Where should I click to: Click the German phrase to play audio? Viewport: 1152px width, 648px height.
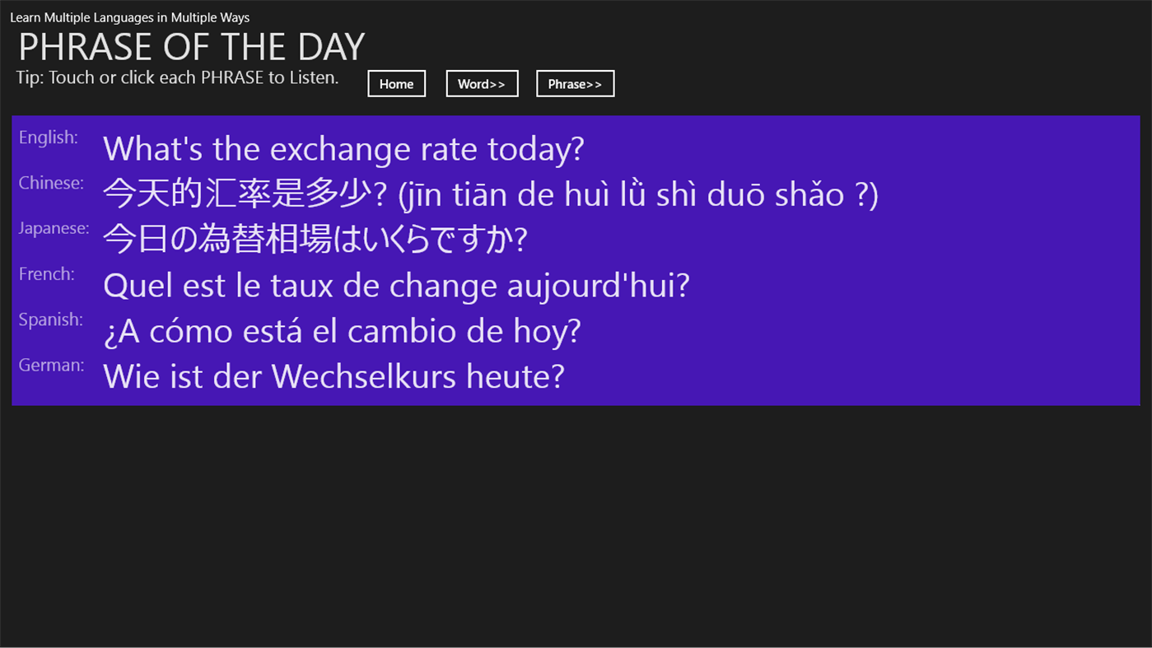(333, 375)
